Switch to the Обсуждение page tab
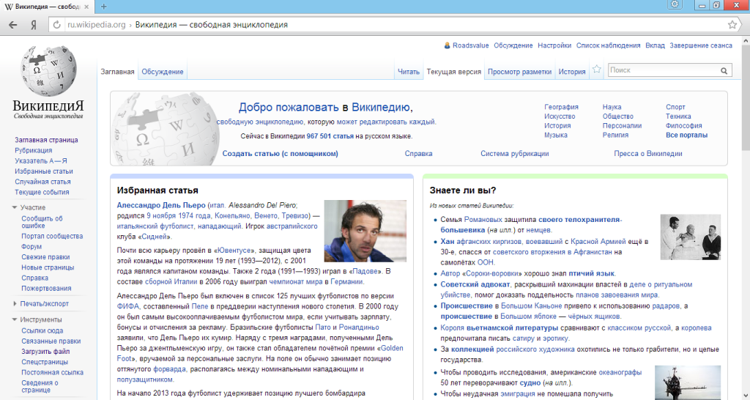The width and height of the screenshot is (750, 400). click(162, 72)
